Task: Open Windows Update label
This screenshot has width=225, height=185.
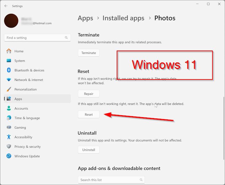Action: (27, 156)
